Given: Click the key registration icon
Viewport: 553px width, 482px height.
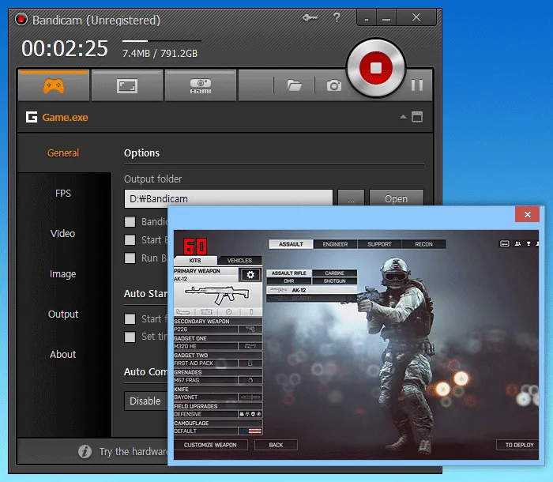Looking at the screenshot, I should click(x=310, y=18).
